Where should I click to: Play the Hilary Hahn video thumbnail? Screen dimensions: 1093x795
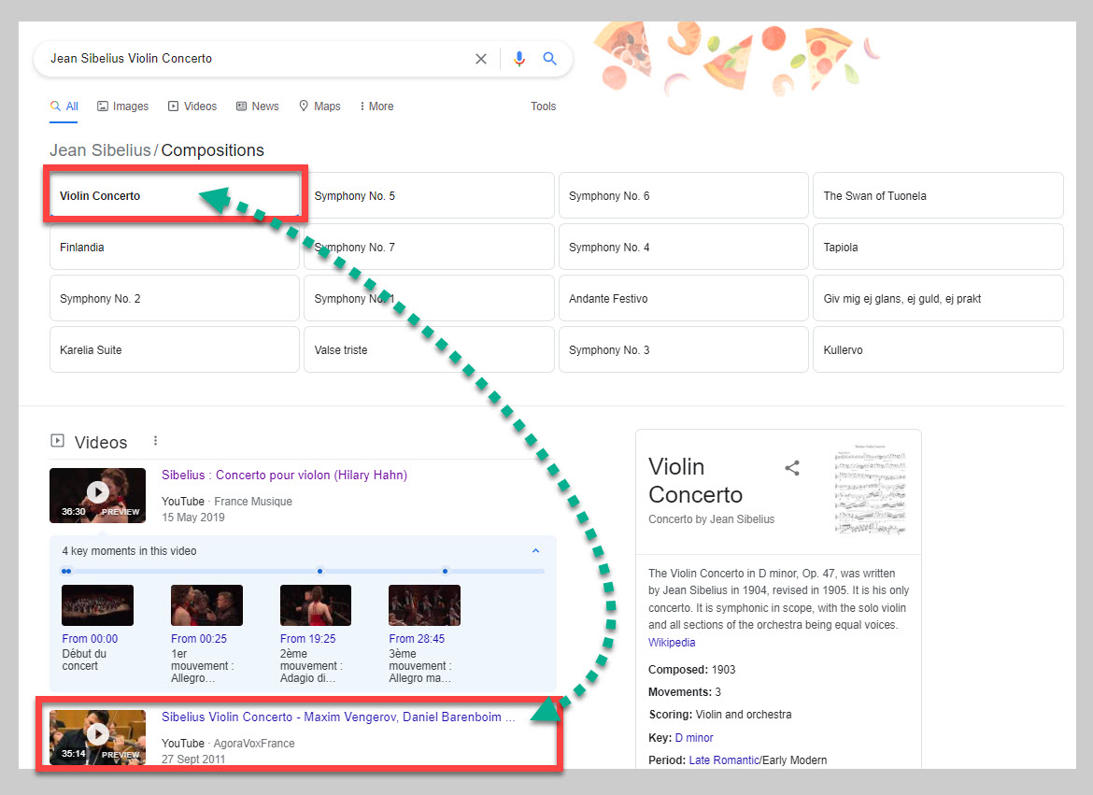click(x=98, y=492)
